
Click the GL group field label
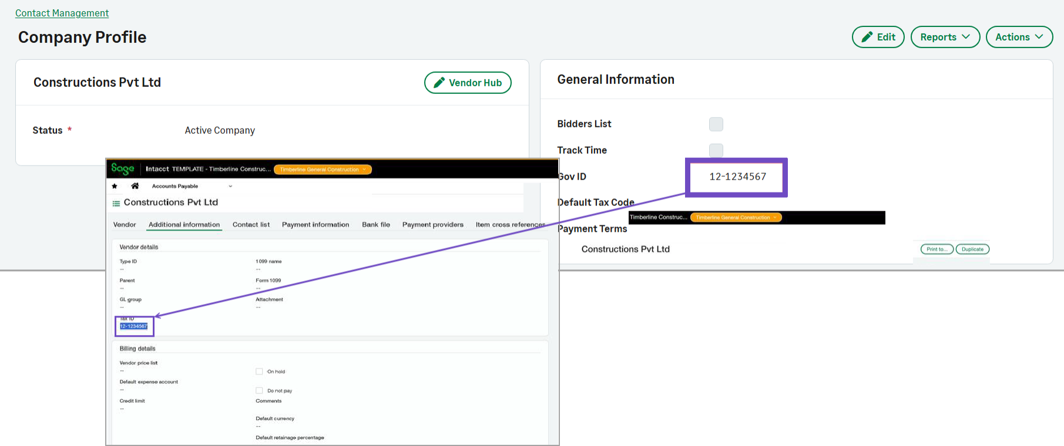[130, 299]
